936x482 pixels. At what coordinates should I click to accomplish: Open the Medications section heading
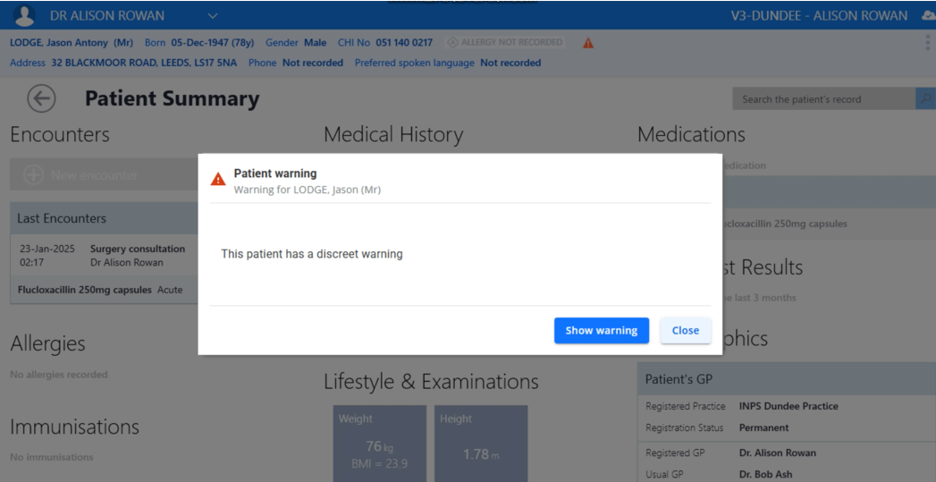click(691, 134)
